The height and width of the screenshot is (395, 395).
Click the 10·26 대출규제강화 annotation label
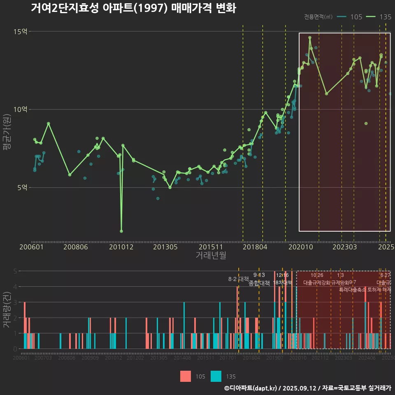[x=317, y=279]
